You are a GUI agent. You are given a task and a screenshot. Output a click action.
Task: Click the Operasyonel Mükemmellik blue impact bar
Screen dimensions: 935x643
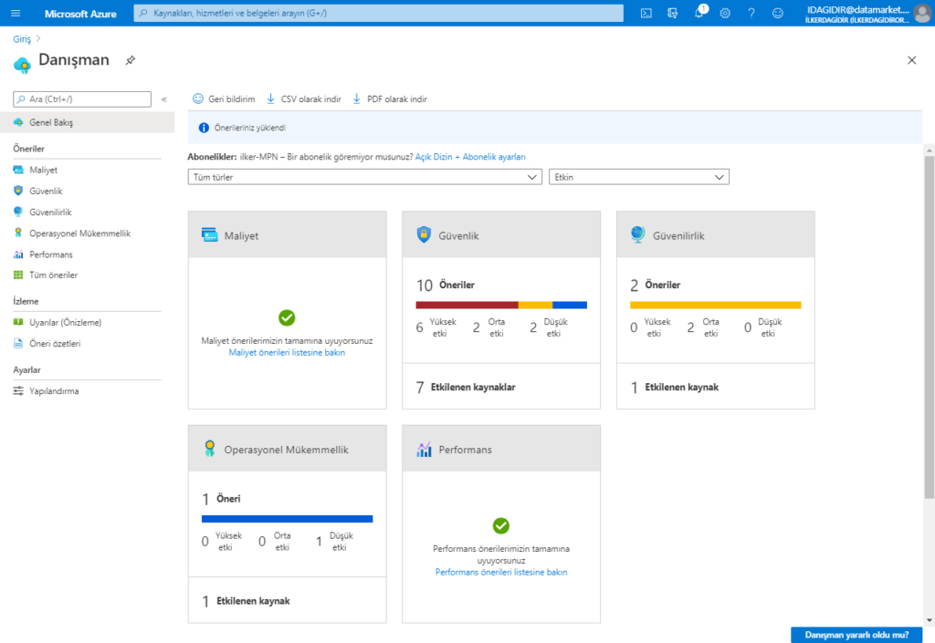(288, 519)
